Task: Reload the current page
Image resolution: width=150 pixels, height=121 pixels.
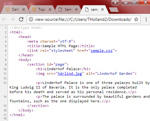Action: [x=21, y=19]
